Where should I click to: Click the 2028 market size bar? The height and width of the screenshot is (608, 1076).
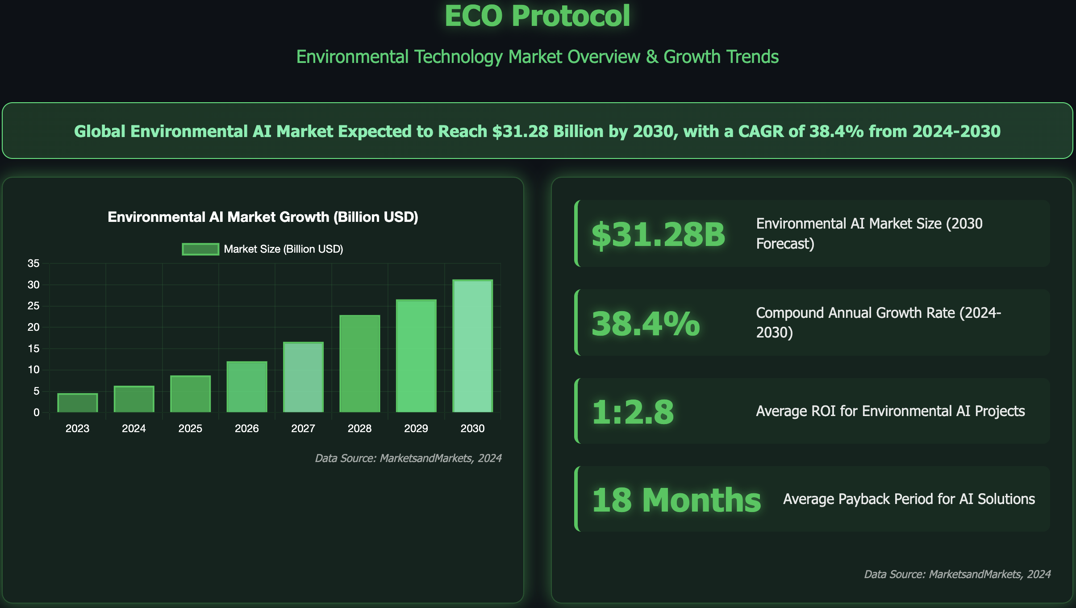click(x=359, y=364)
